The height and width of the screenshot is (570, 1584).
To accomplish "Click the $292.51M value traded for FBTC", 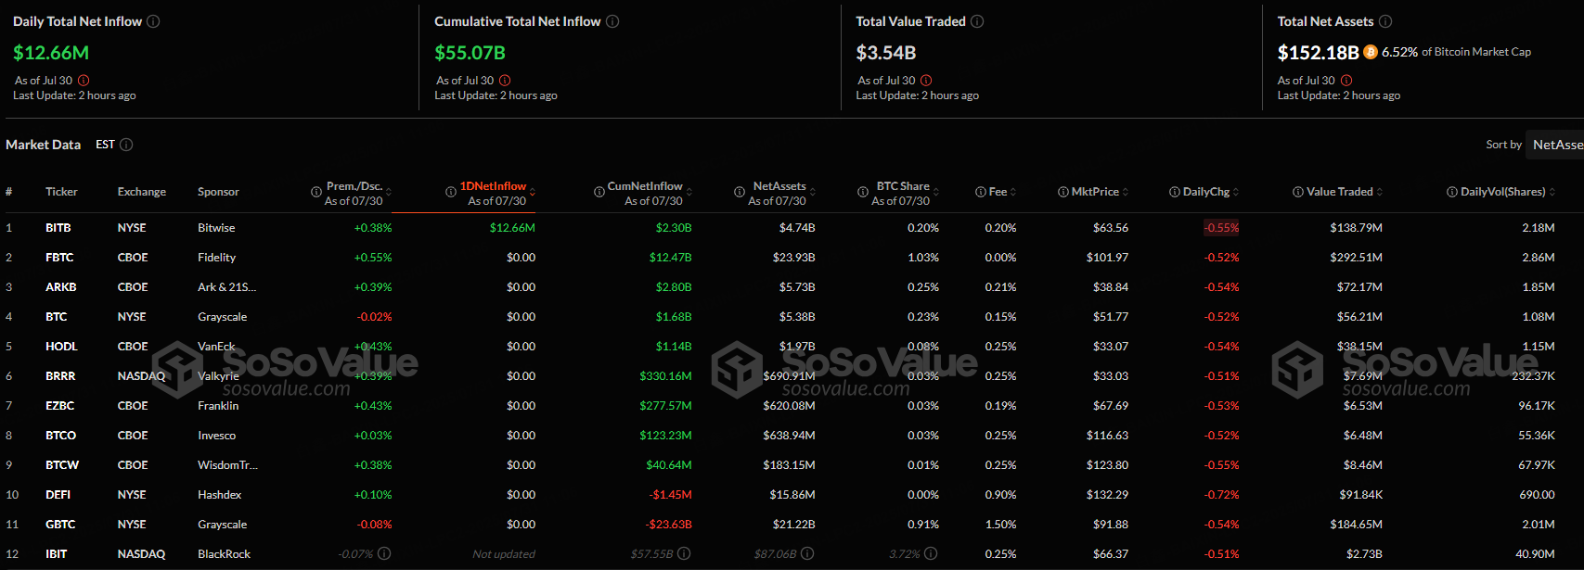I will (x=1356, y=258).
